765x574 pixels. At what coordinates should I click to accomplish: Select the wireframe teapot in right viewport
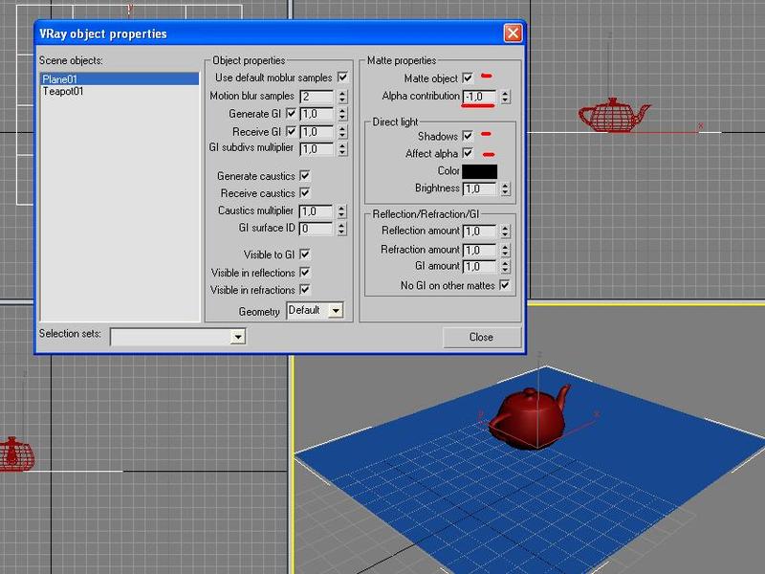pos(613,115)
